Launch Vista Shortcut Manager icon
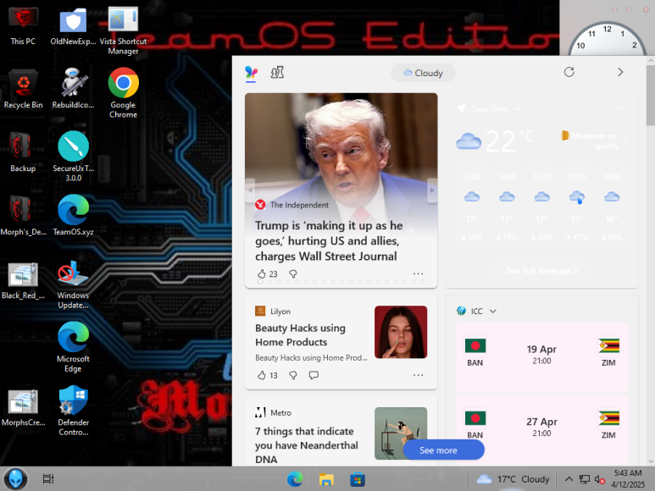 click(123, 30)
